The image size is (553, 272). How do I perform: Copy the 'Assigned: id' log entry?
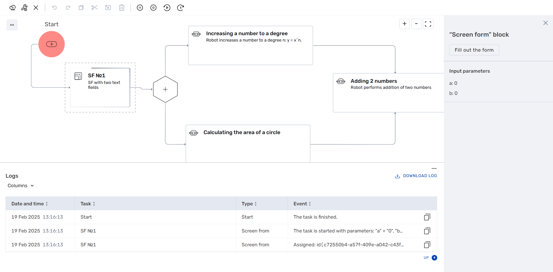point(427,245)
